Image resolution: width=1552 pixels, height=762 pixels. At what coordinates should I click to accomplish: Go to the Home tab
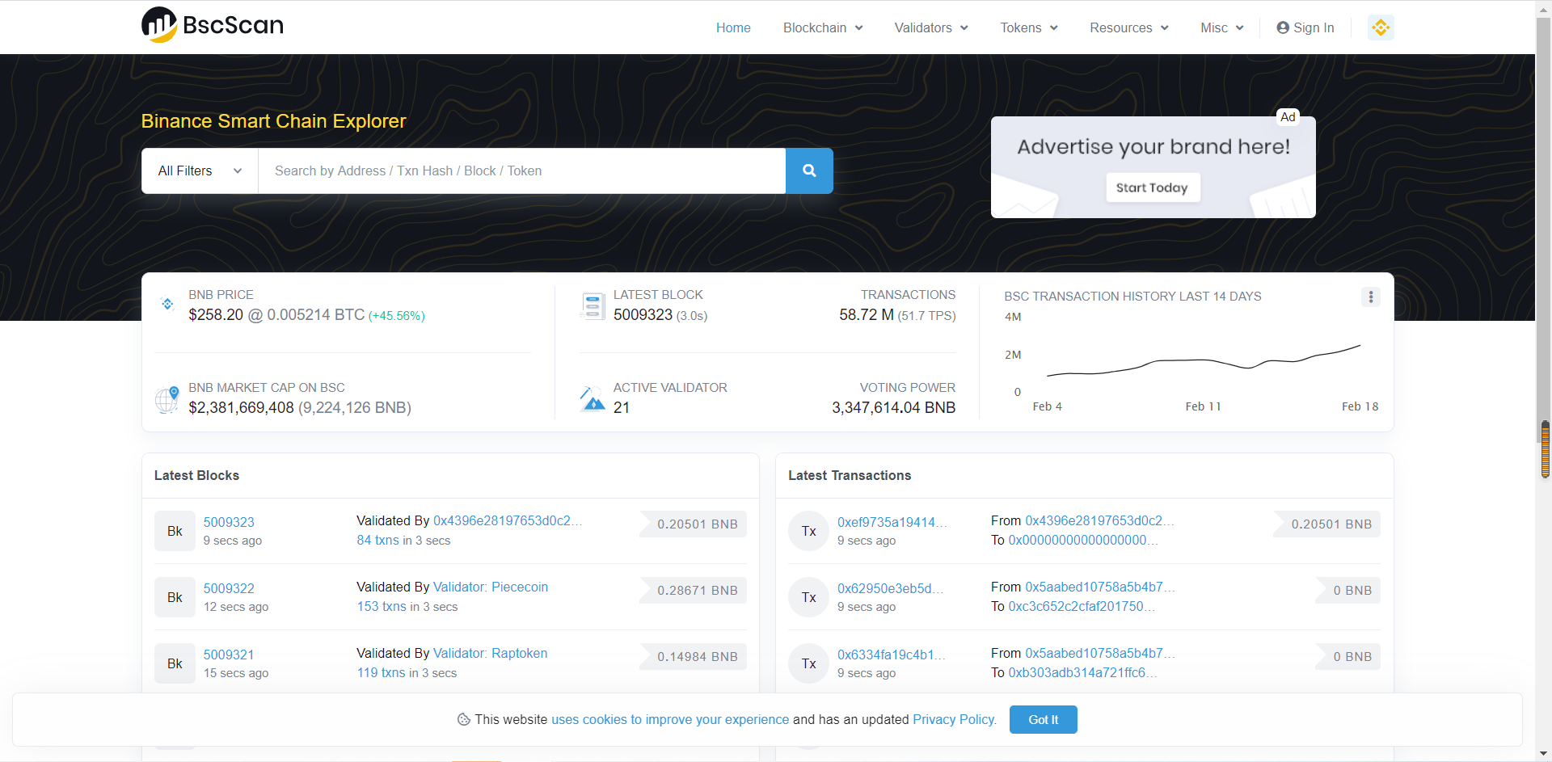733,27
